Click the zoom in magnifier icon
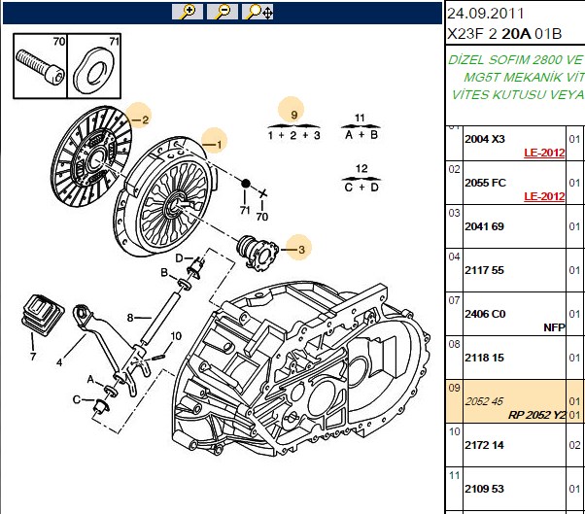585x514 pixels. pos(188,12)
